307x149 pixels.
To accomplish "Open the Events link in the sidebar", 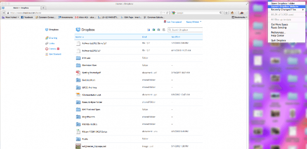I will click(52, 49).
